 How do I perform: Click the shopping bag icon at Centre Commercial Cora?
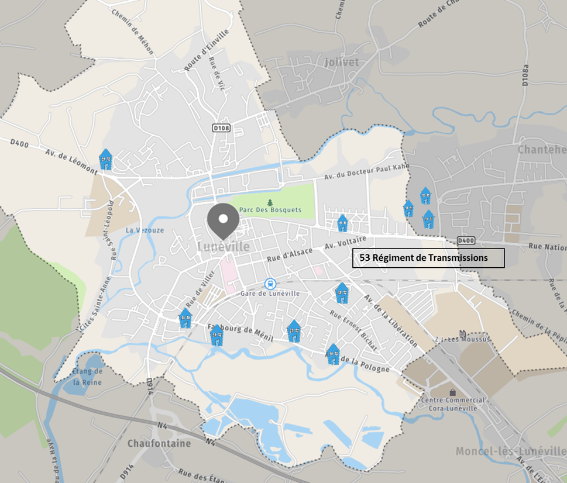tap(452, 392)
